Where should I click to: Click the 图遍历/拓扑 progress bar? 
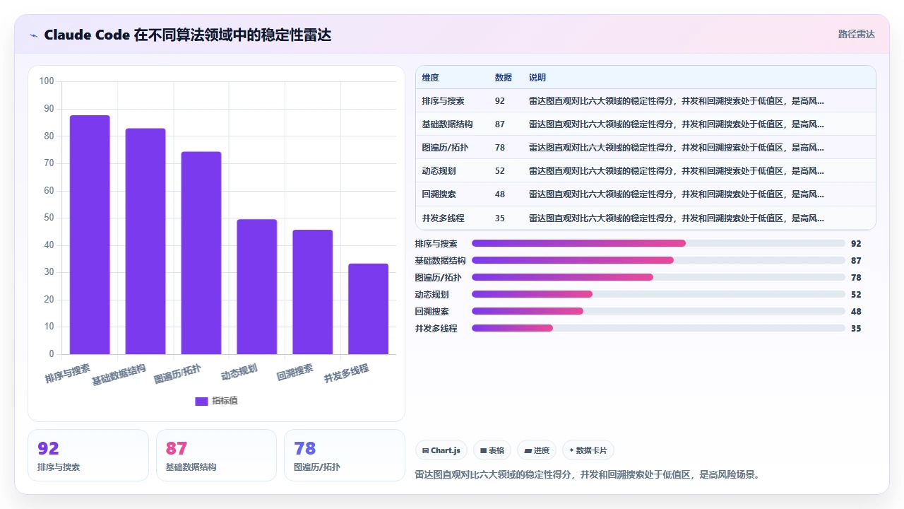[x=658, y=277]
